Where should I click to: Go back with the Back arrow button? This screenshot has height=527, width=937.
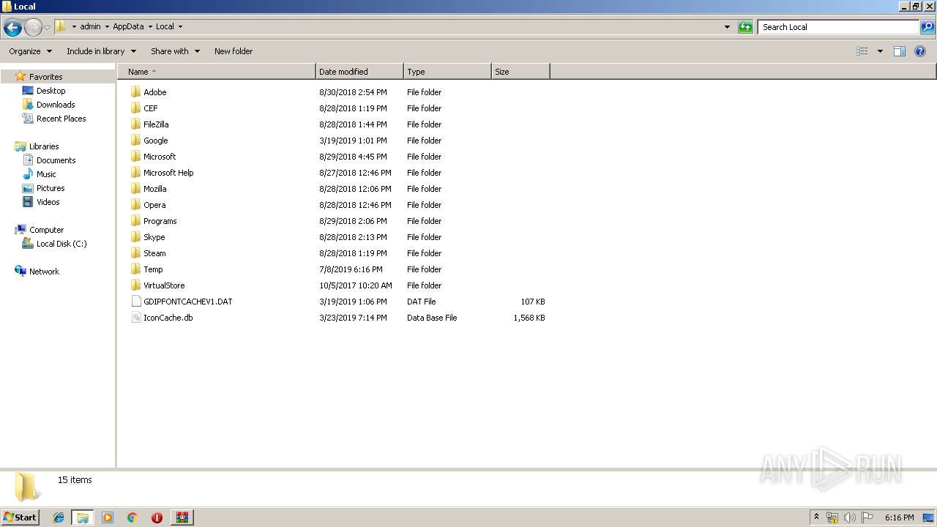(12, 27)
